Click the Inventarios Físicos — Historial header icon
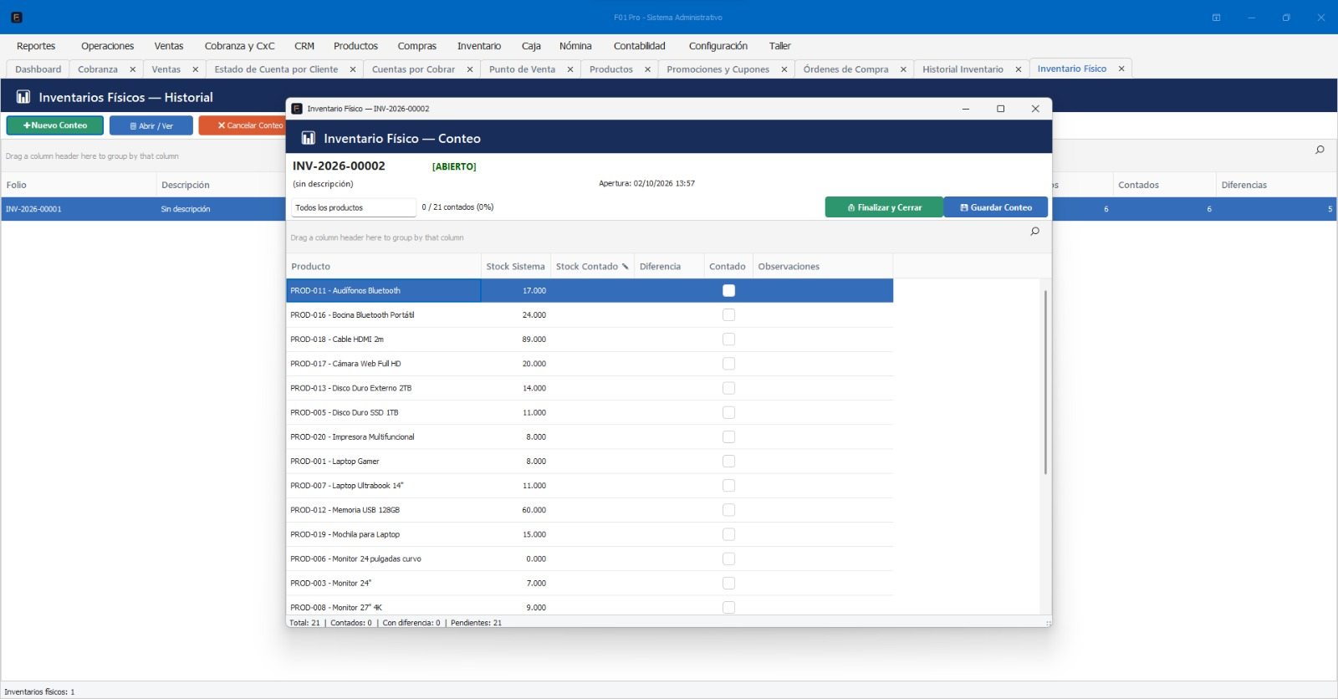 click(x=23, y=97)
